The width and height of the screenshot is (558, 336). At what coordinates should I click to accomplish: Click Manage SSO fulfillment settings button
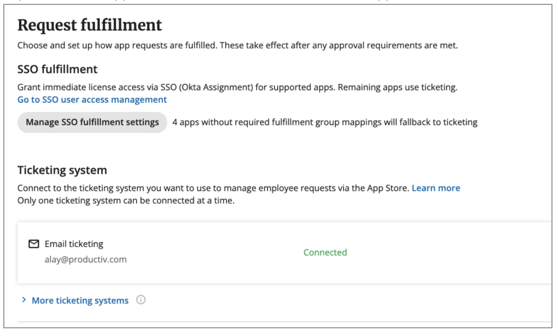[92, 122]
